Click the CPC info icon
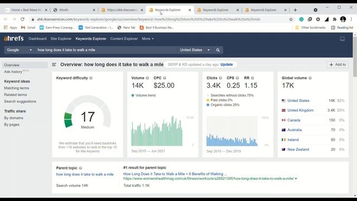 point(165,78)
